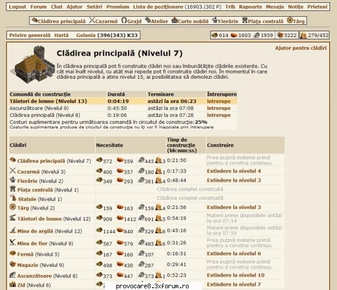Open the Mesaje menu item
The image size is (337, 290).
[275, 7]
